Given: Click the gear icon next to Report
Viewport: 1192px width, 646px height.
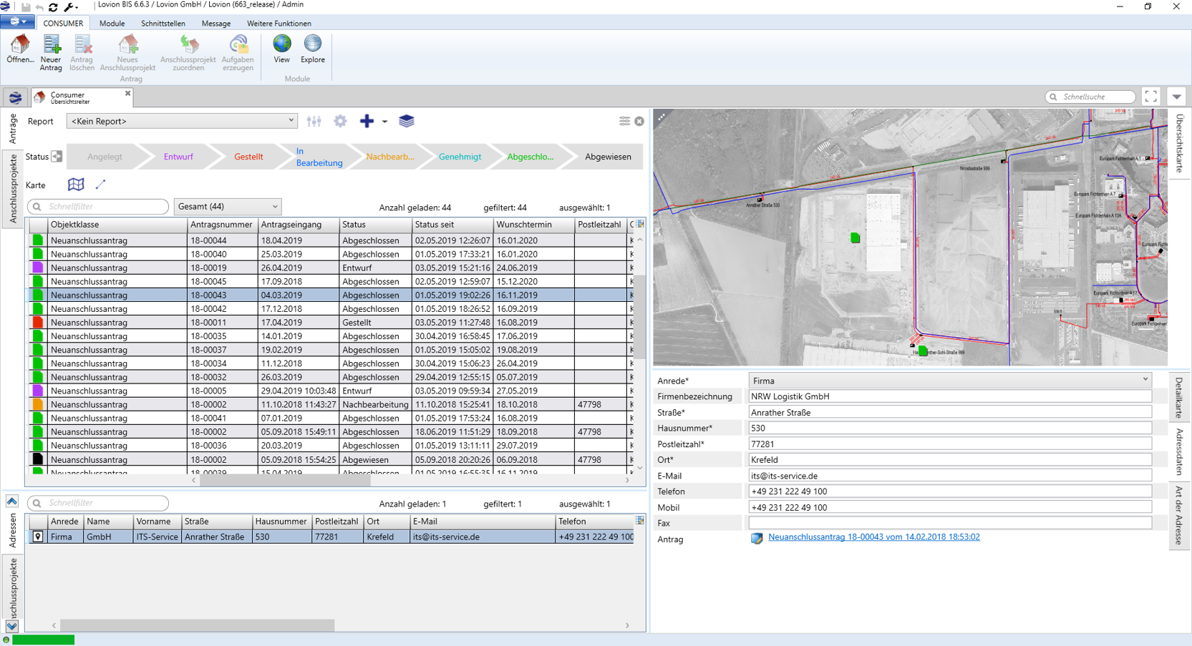Looking at the screenshot, I should [340, 122].
